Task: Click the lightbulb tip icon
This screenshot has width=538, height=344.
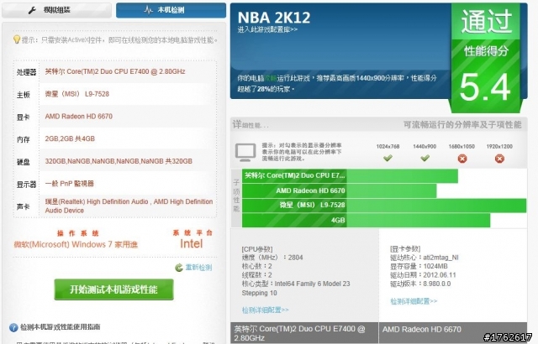Action: tap(16, 39)
